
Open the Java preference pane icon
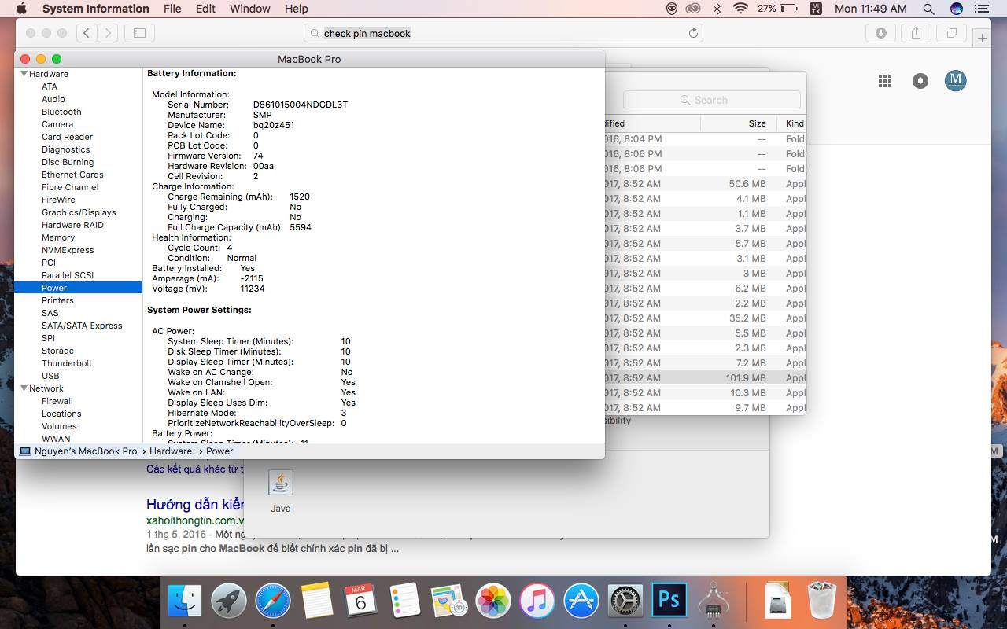pyautogui.click(x=281, y=484)
